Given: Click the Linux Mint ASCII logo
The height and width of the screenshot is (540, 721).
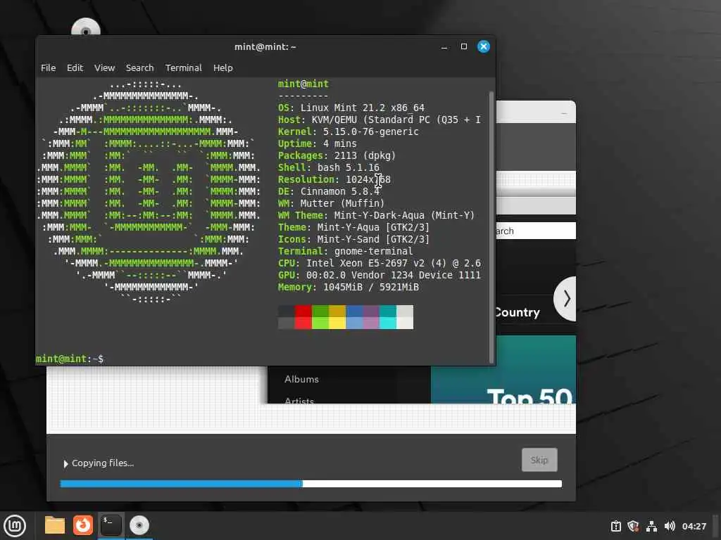Looking at the screenshot, I should click(149, 191).
